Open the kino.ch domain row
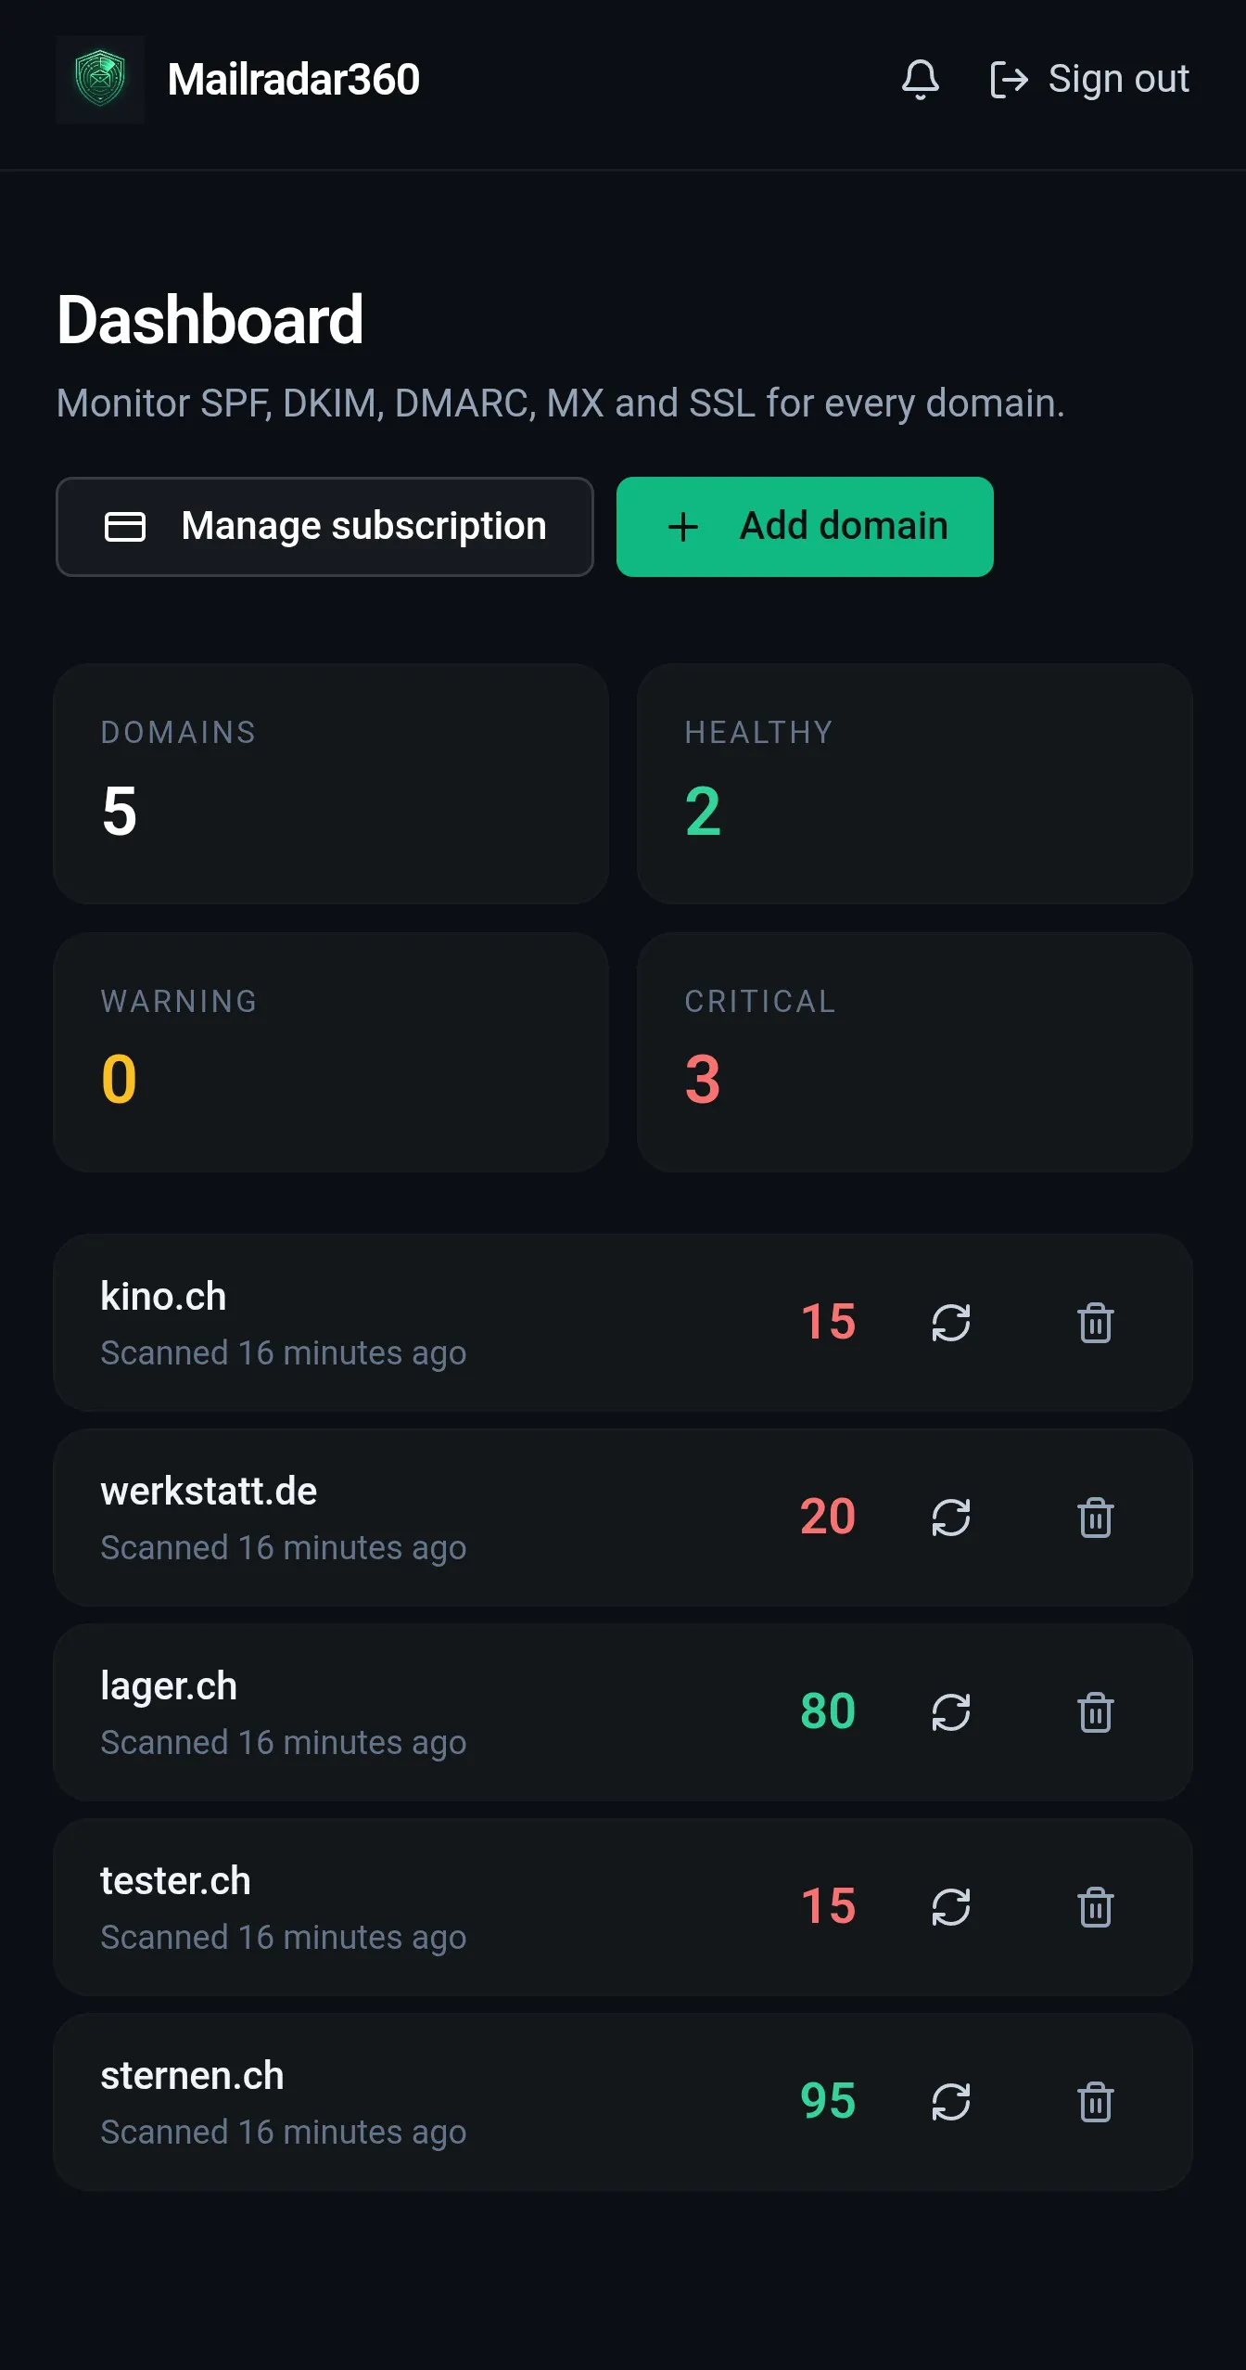Viewport: 1246px width, 2370px height. pyautogui.click(x=623, y=1323)
